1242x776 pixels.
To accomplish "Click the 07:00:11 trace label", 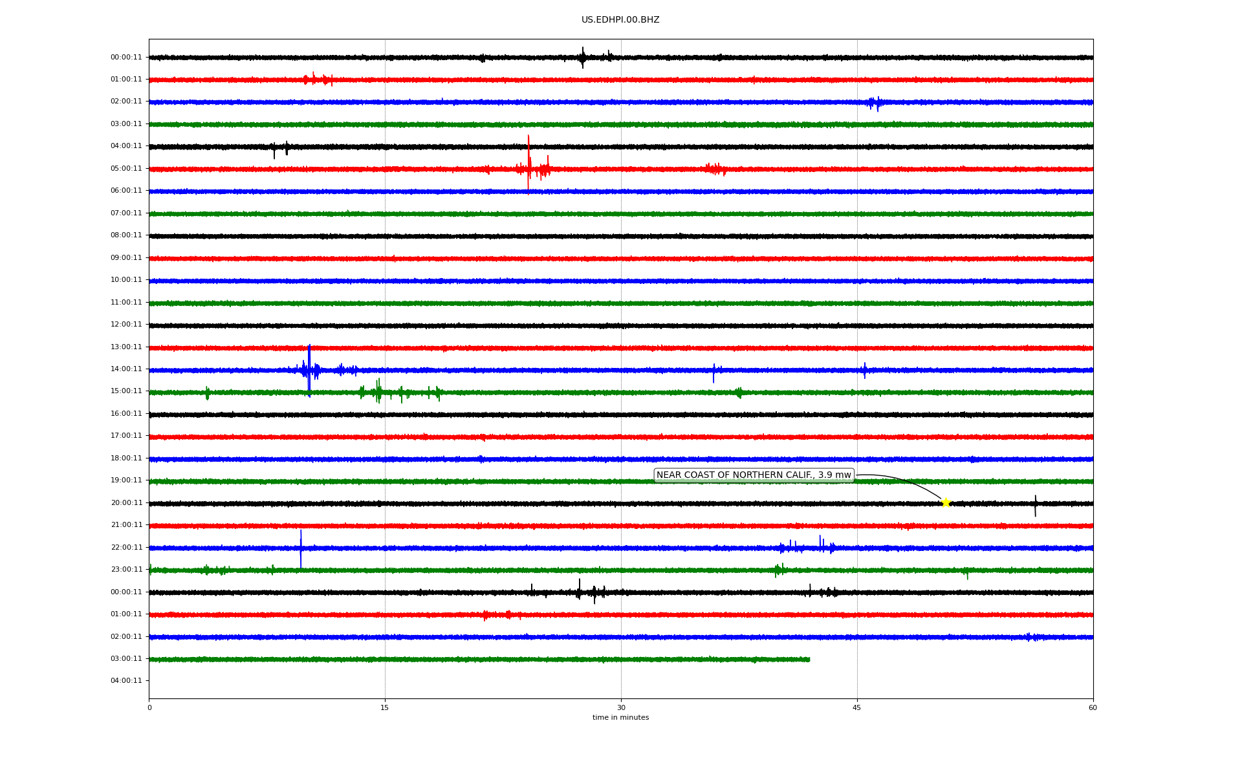I will pos(126,213).
